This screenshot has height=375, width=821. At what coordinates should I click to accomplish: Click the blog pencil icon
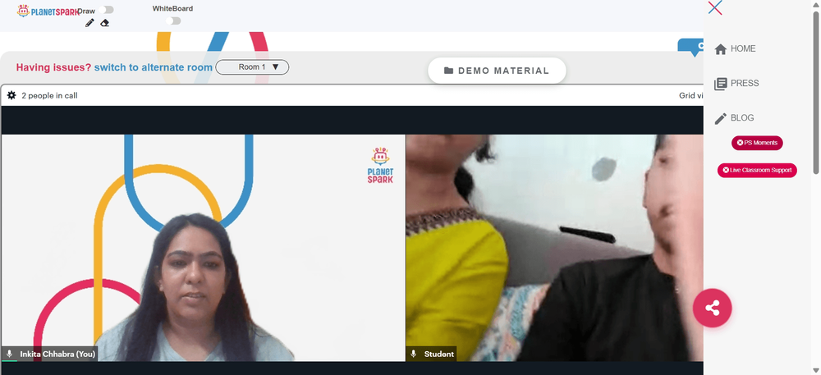[x=721, y=119]
